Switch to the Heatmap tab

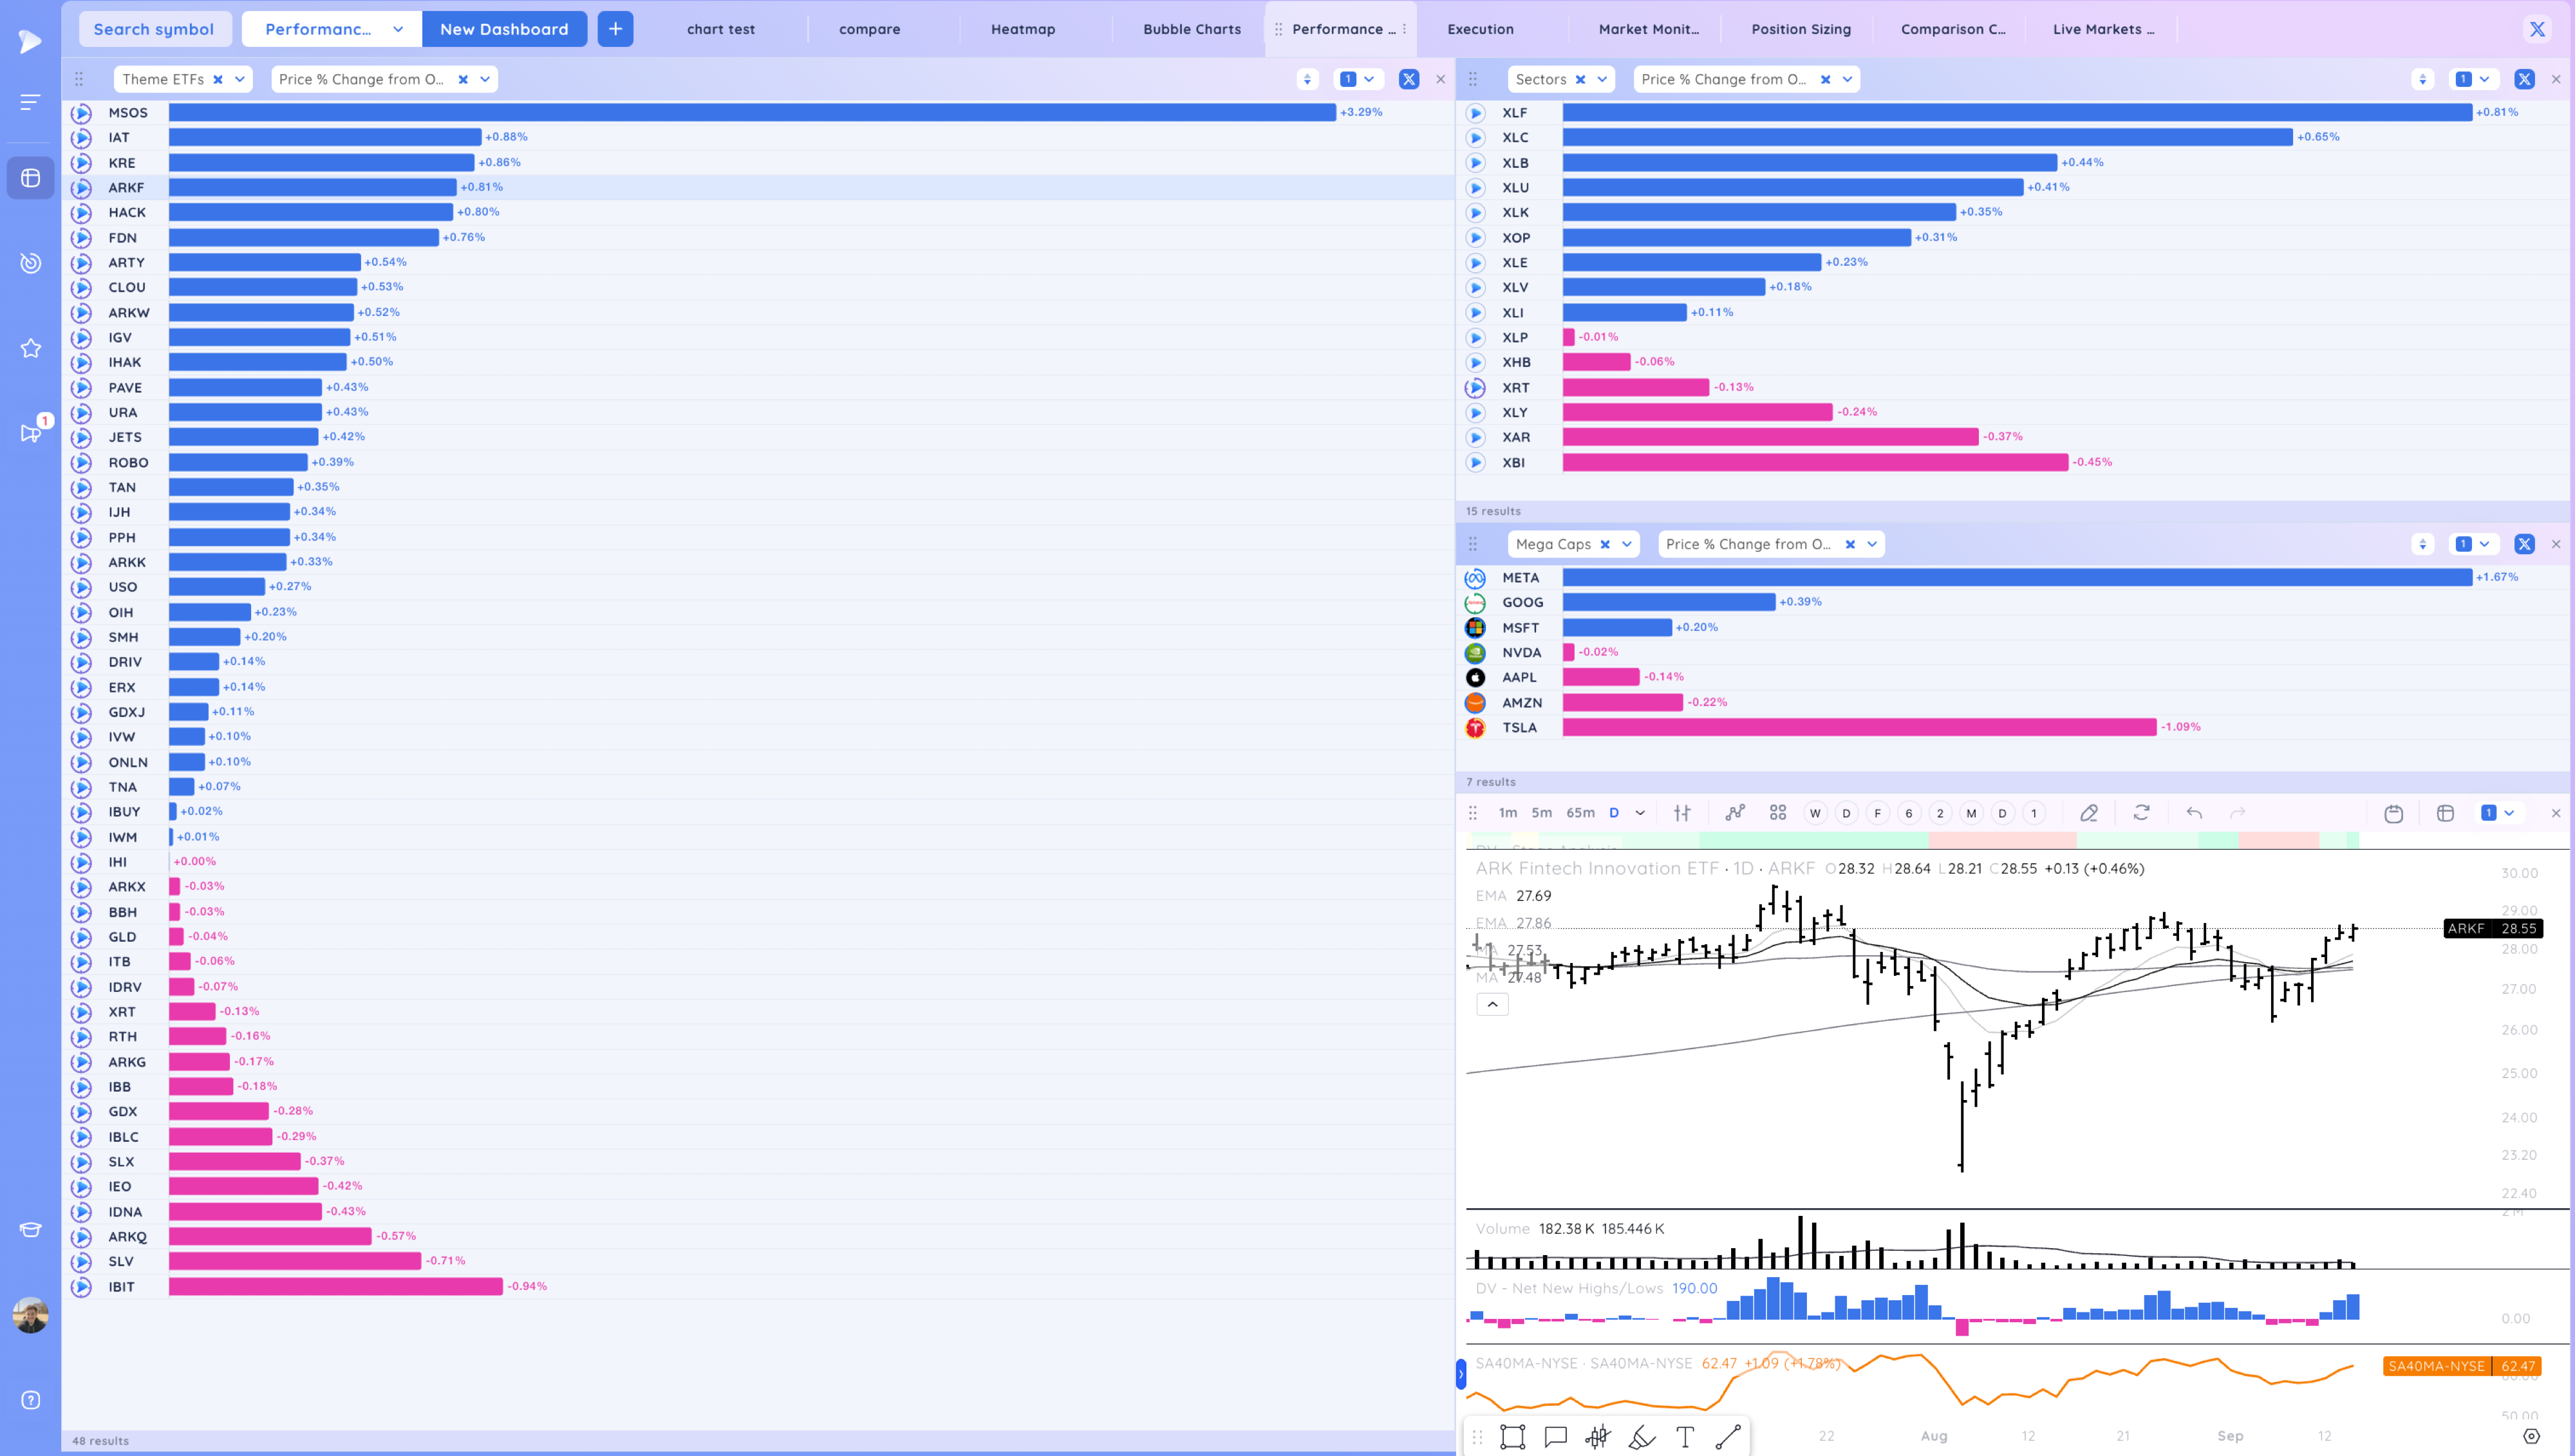1022,29
